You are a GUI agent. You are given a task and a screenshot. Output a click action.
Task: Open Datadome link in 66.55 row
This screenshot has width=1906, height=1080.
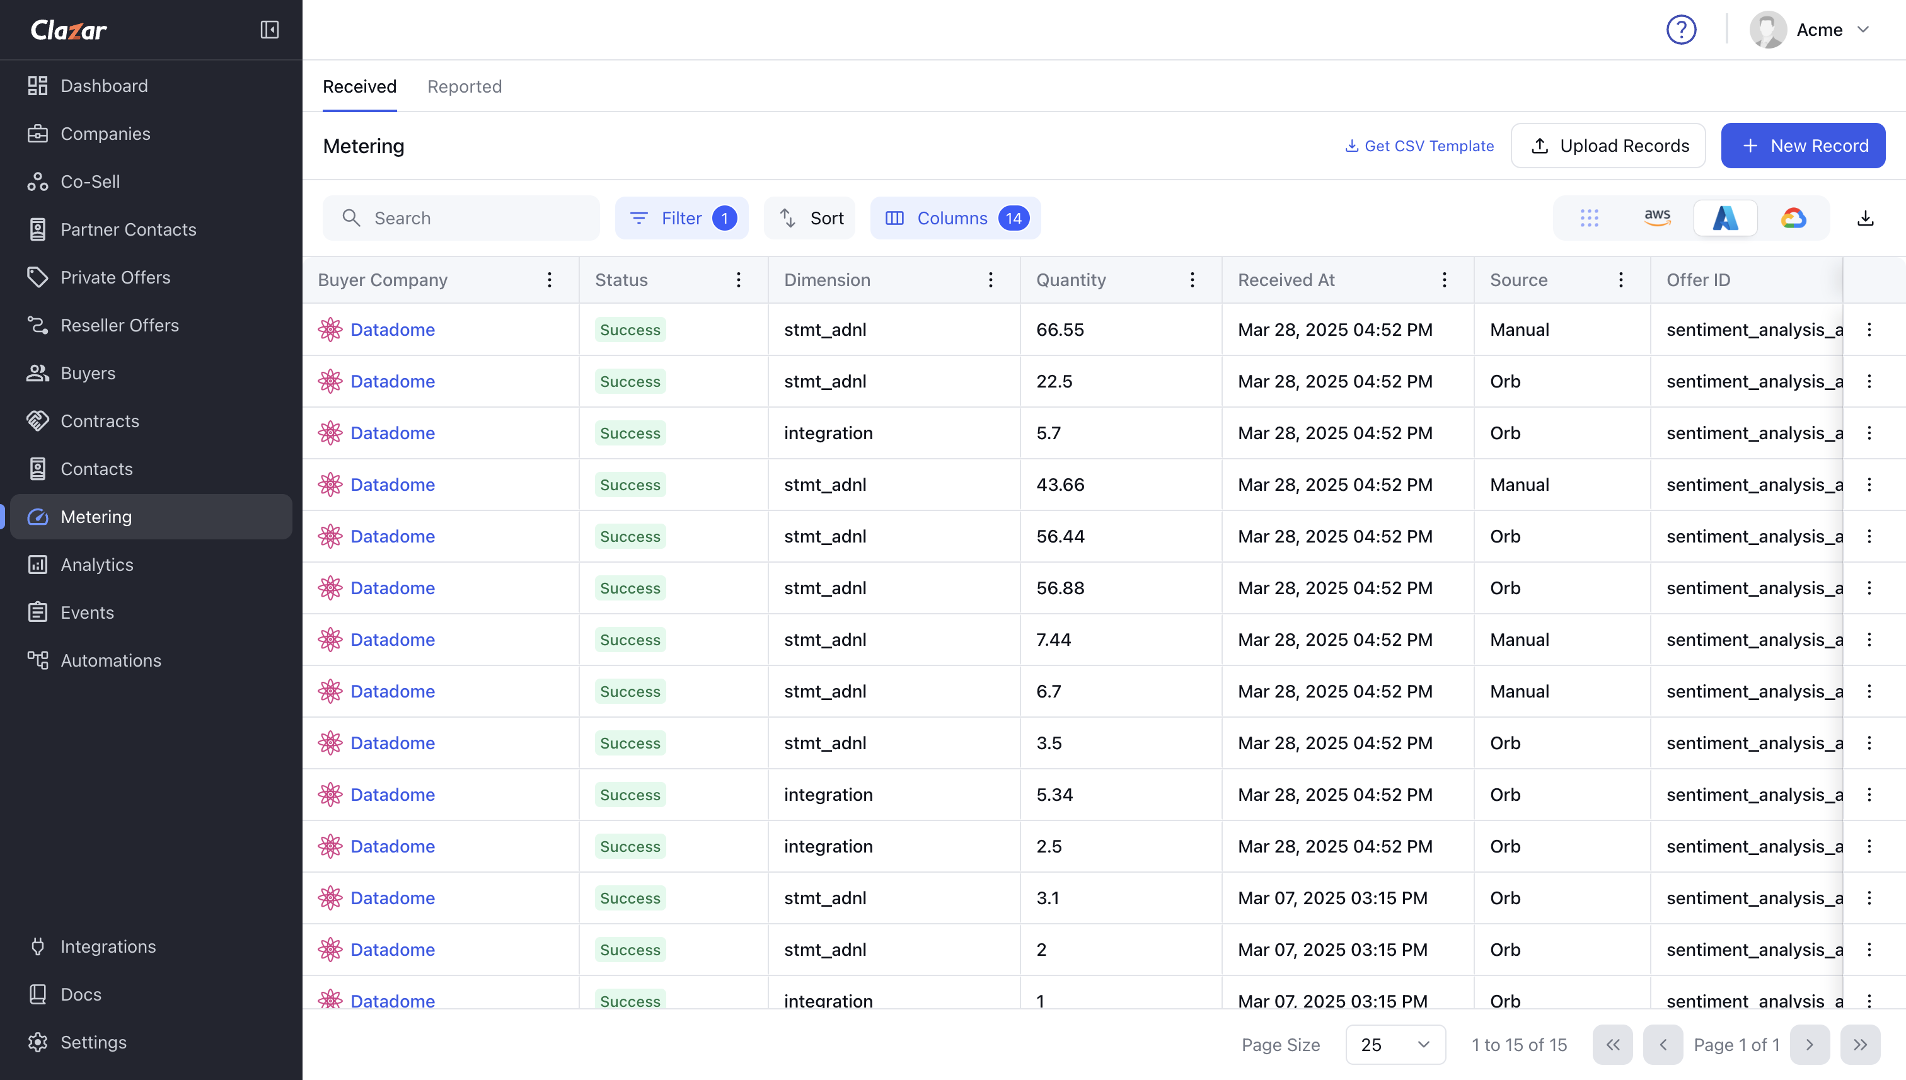pyautogui.click(x=393, y=330)
